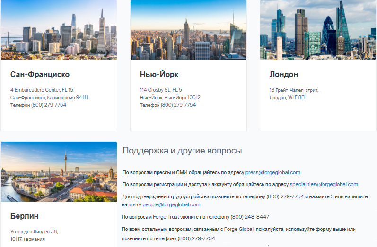Screen dimensions: 377x247
Task: Click the Поддержка и другие вопросы heading
Action: pos(182,151)
